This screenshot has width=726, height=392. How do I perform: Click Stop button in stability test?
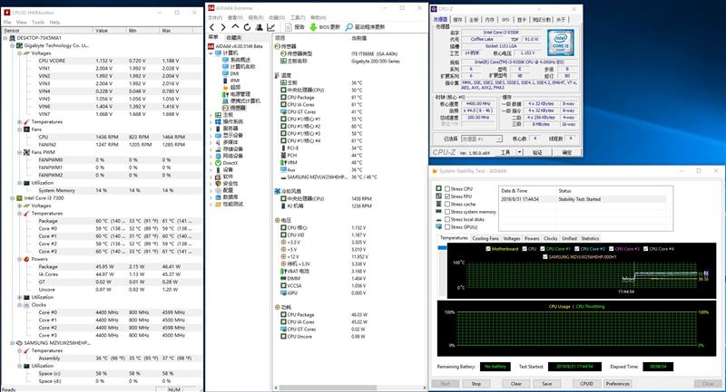[476, 384]
